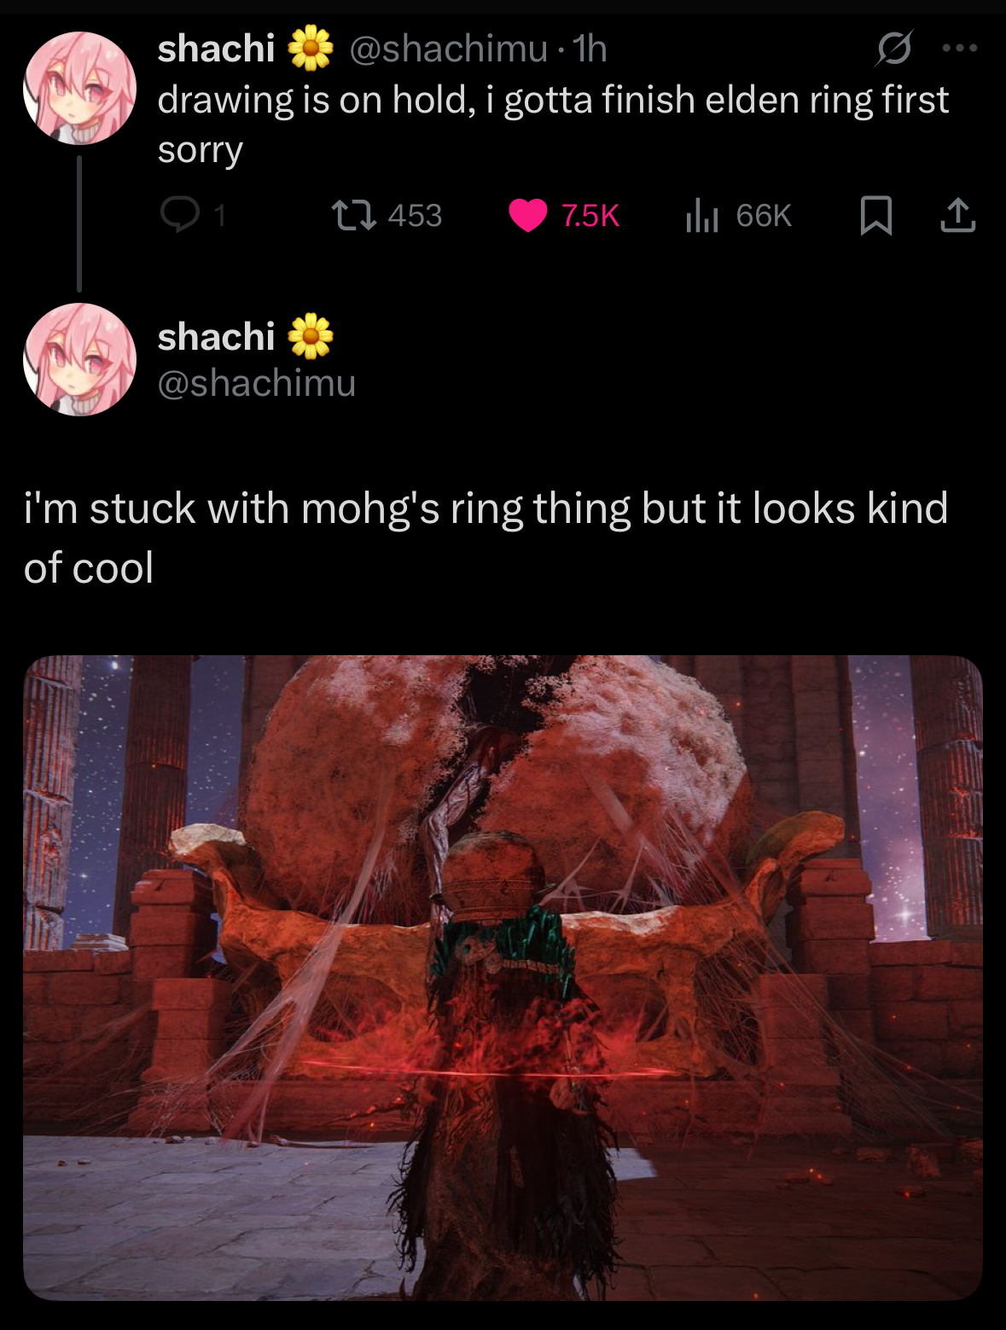Click the drawing is on hold tweet text

click(553, 125)
